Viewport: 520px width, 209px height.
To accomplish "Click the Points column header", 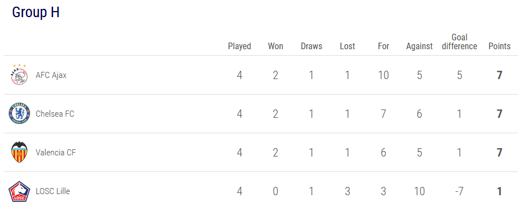I will click(x=500, y=46).
